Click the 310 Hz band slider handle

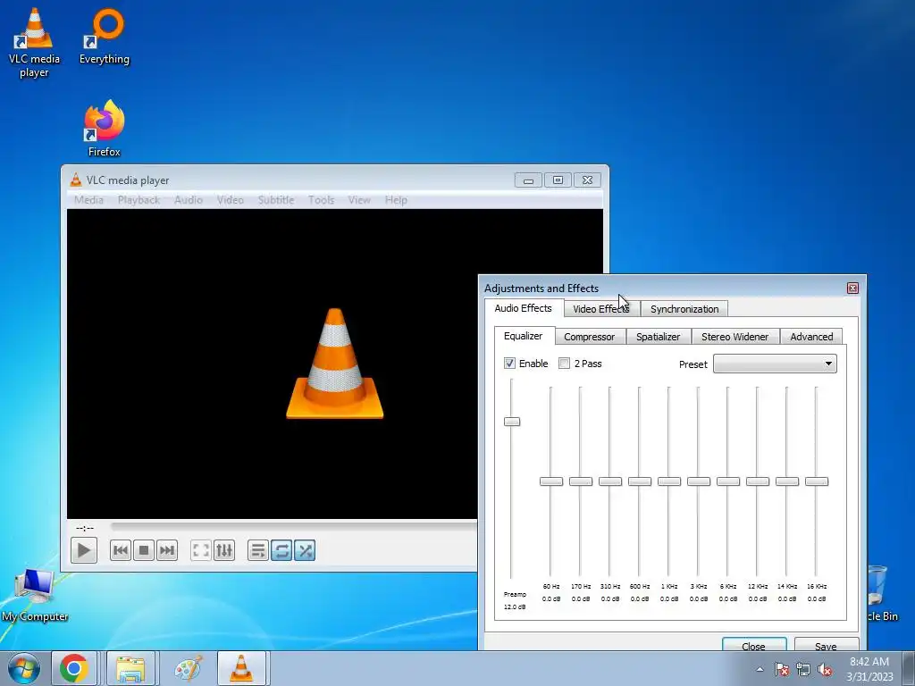pyautogui.click(x=609, y=481)
